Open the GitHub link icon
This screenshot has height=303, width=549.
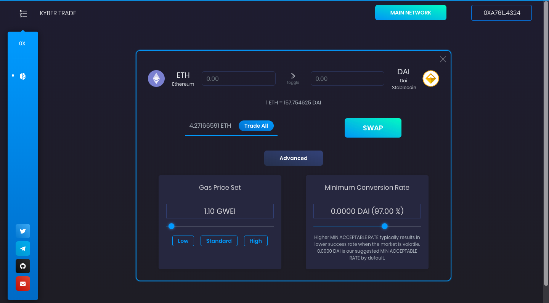pyautogui.click(x=23, y=266)
